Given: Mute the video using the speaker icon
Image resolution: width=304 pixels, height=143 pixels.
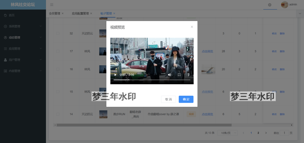Looking at the screenshot, I should click(170, 75).
